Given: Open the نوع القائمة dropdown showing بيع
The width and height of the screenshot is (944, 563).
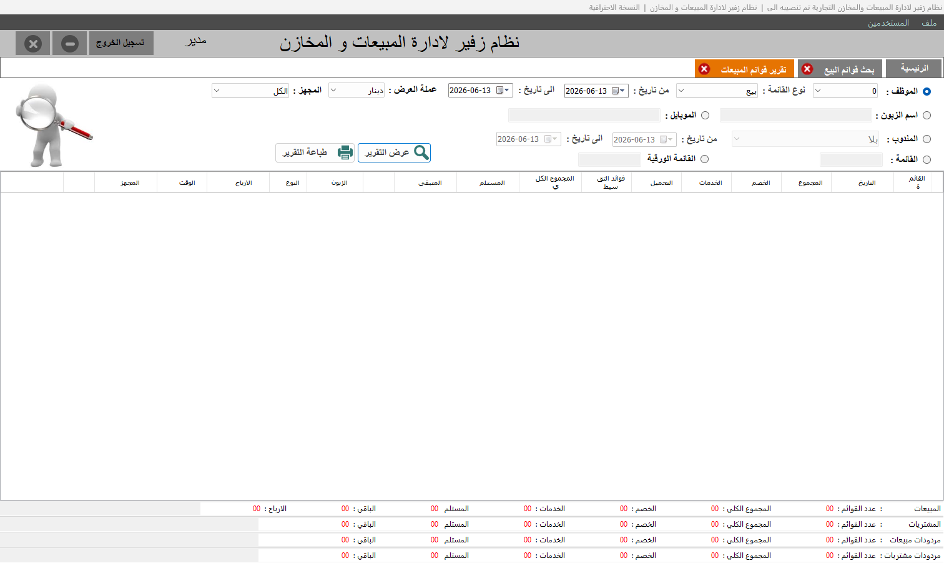Looking at the screenshot, I should tap(717, 91).
